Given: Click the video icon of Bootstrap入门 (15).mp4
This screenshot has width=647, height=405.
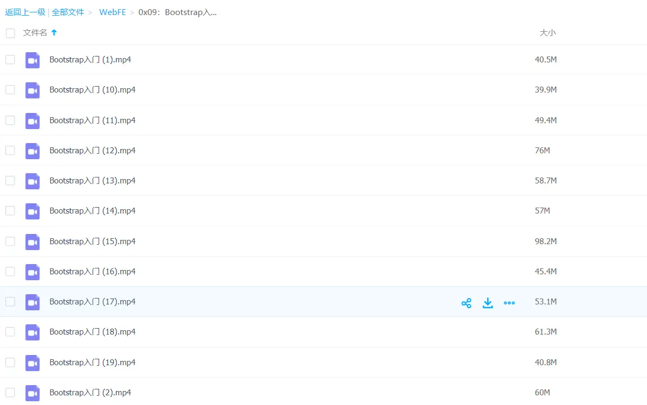Looking at the screenshot, I should [x=33, y=242].
